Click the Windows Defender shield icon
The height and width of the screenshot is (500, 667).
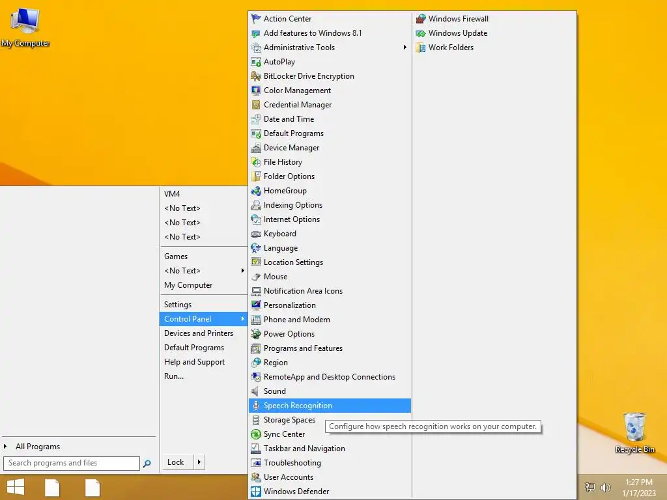(x=255, y=492)
